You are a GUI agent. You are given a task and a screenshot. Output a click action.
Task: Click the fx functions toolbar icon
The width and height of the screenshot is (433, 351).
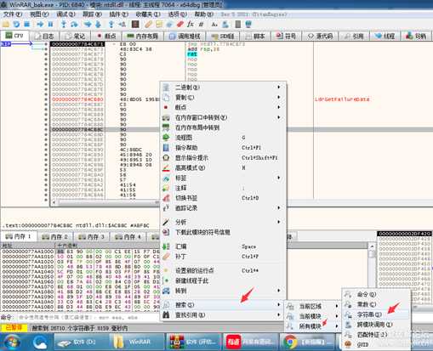[191, 25]
